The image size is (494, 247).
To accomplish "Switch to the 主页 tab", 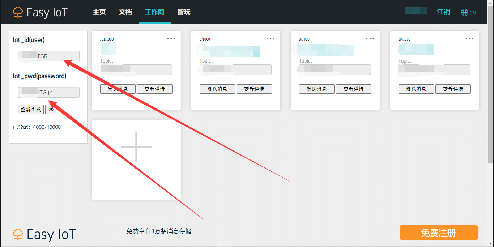I will click(x=99, y=12).
